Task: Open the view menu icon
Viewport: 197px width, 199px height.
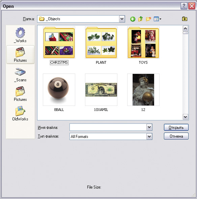Action: pos(158,19)
